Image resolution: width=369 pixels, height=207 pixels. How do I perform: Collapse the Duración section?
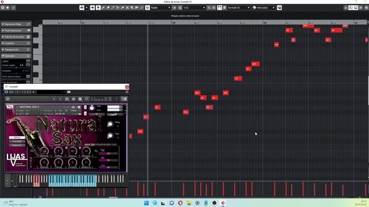tap(16, 56)
